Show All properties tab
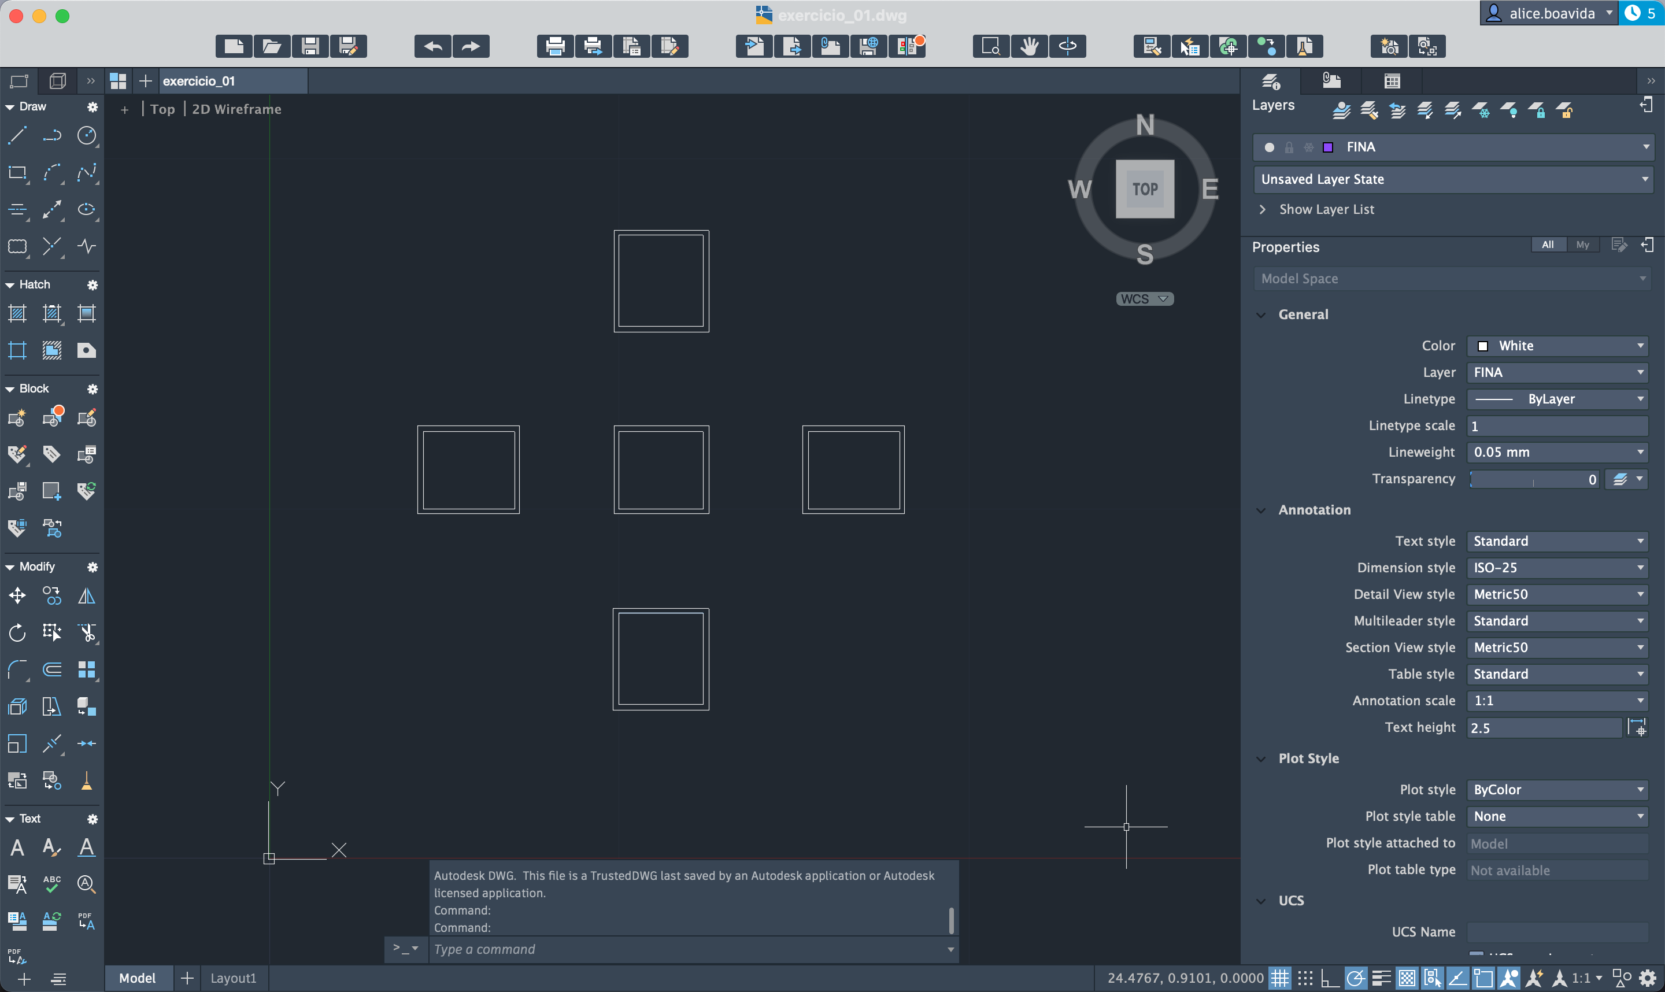This screenshot has height=992, width=1665. click(1548, 245)
